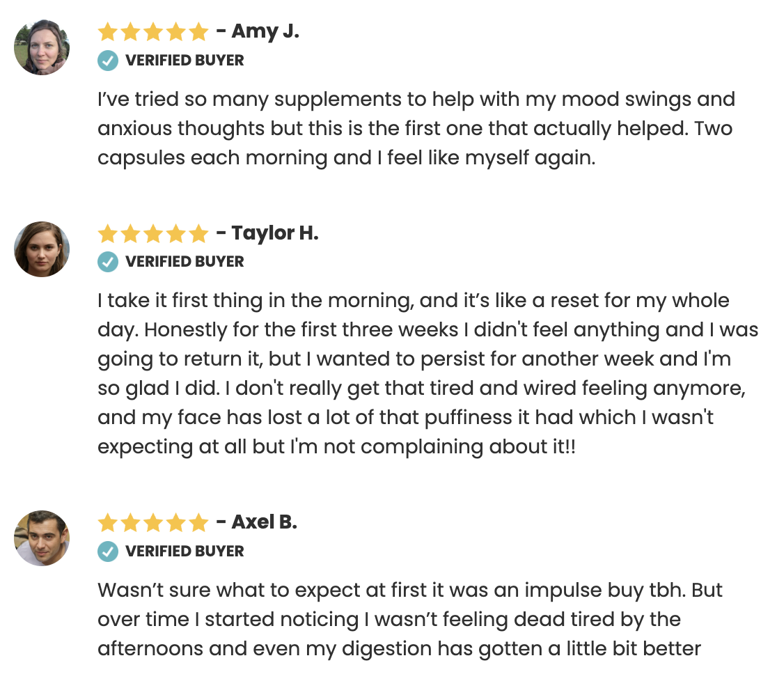Viewport: 777px width, 688px height.
Task: Click verified checkmark badge under Amy J.
Action: [x=107, y=61]
